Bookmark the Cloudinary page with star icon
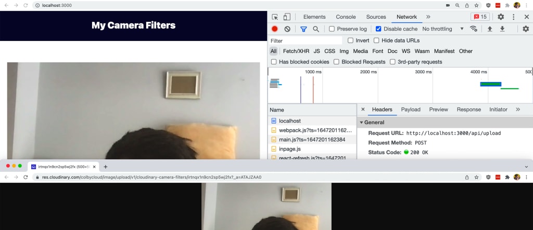The width and height of the screenshot is (533, 230). (477, 177)
